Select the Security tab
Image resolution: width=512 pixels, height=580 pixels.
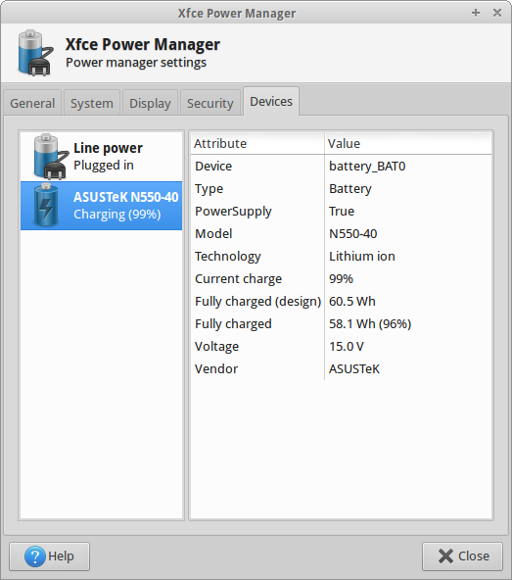pyautogui.click(x=210, y=103)
